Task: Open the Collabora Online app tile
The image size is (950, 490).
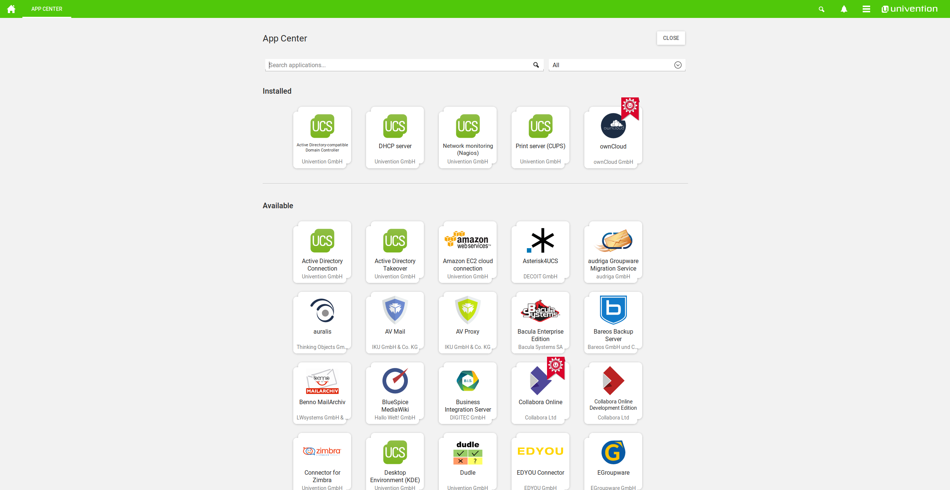Action: (540, 393)
